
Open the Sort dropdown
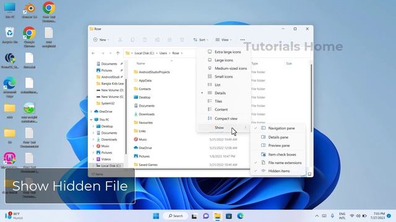[200, 39]
